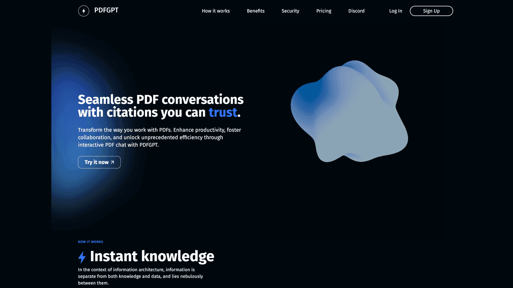Click the HOW IT WORKS section label
Viewport: 513px width, 288px height.
90,242
